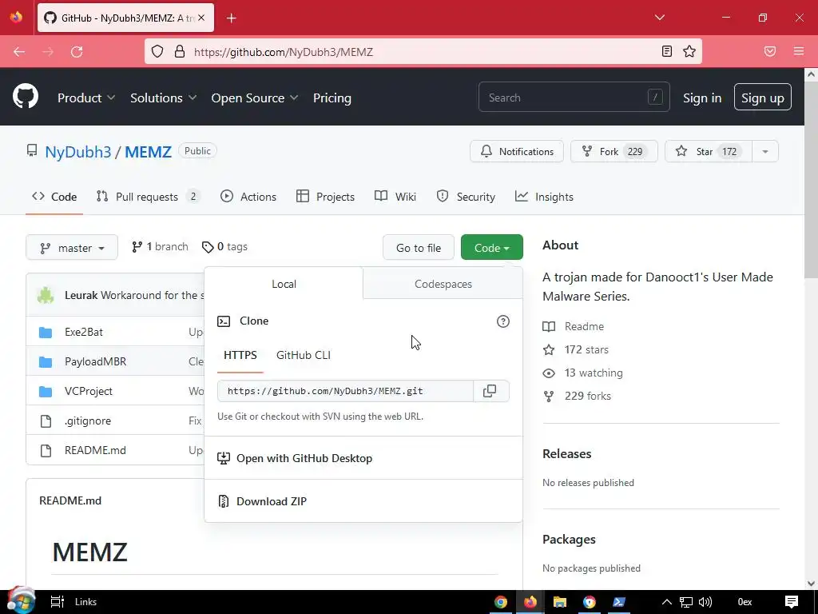Open the Exe2Bat folder
This screenshot has height=614, width=818.
83,332
